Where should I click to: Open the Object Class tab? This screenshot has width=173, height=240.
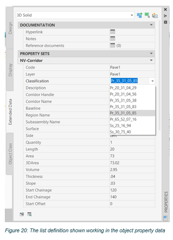tap(10, 154)
